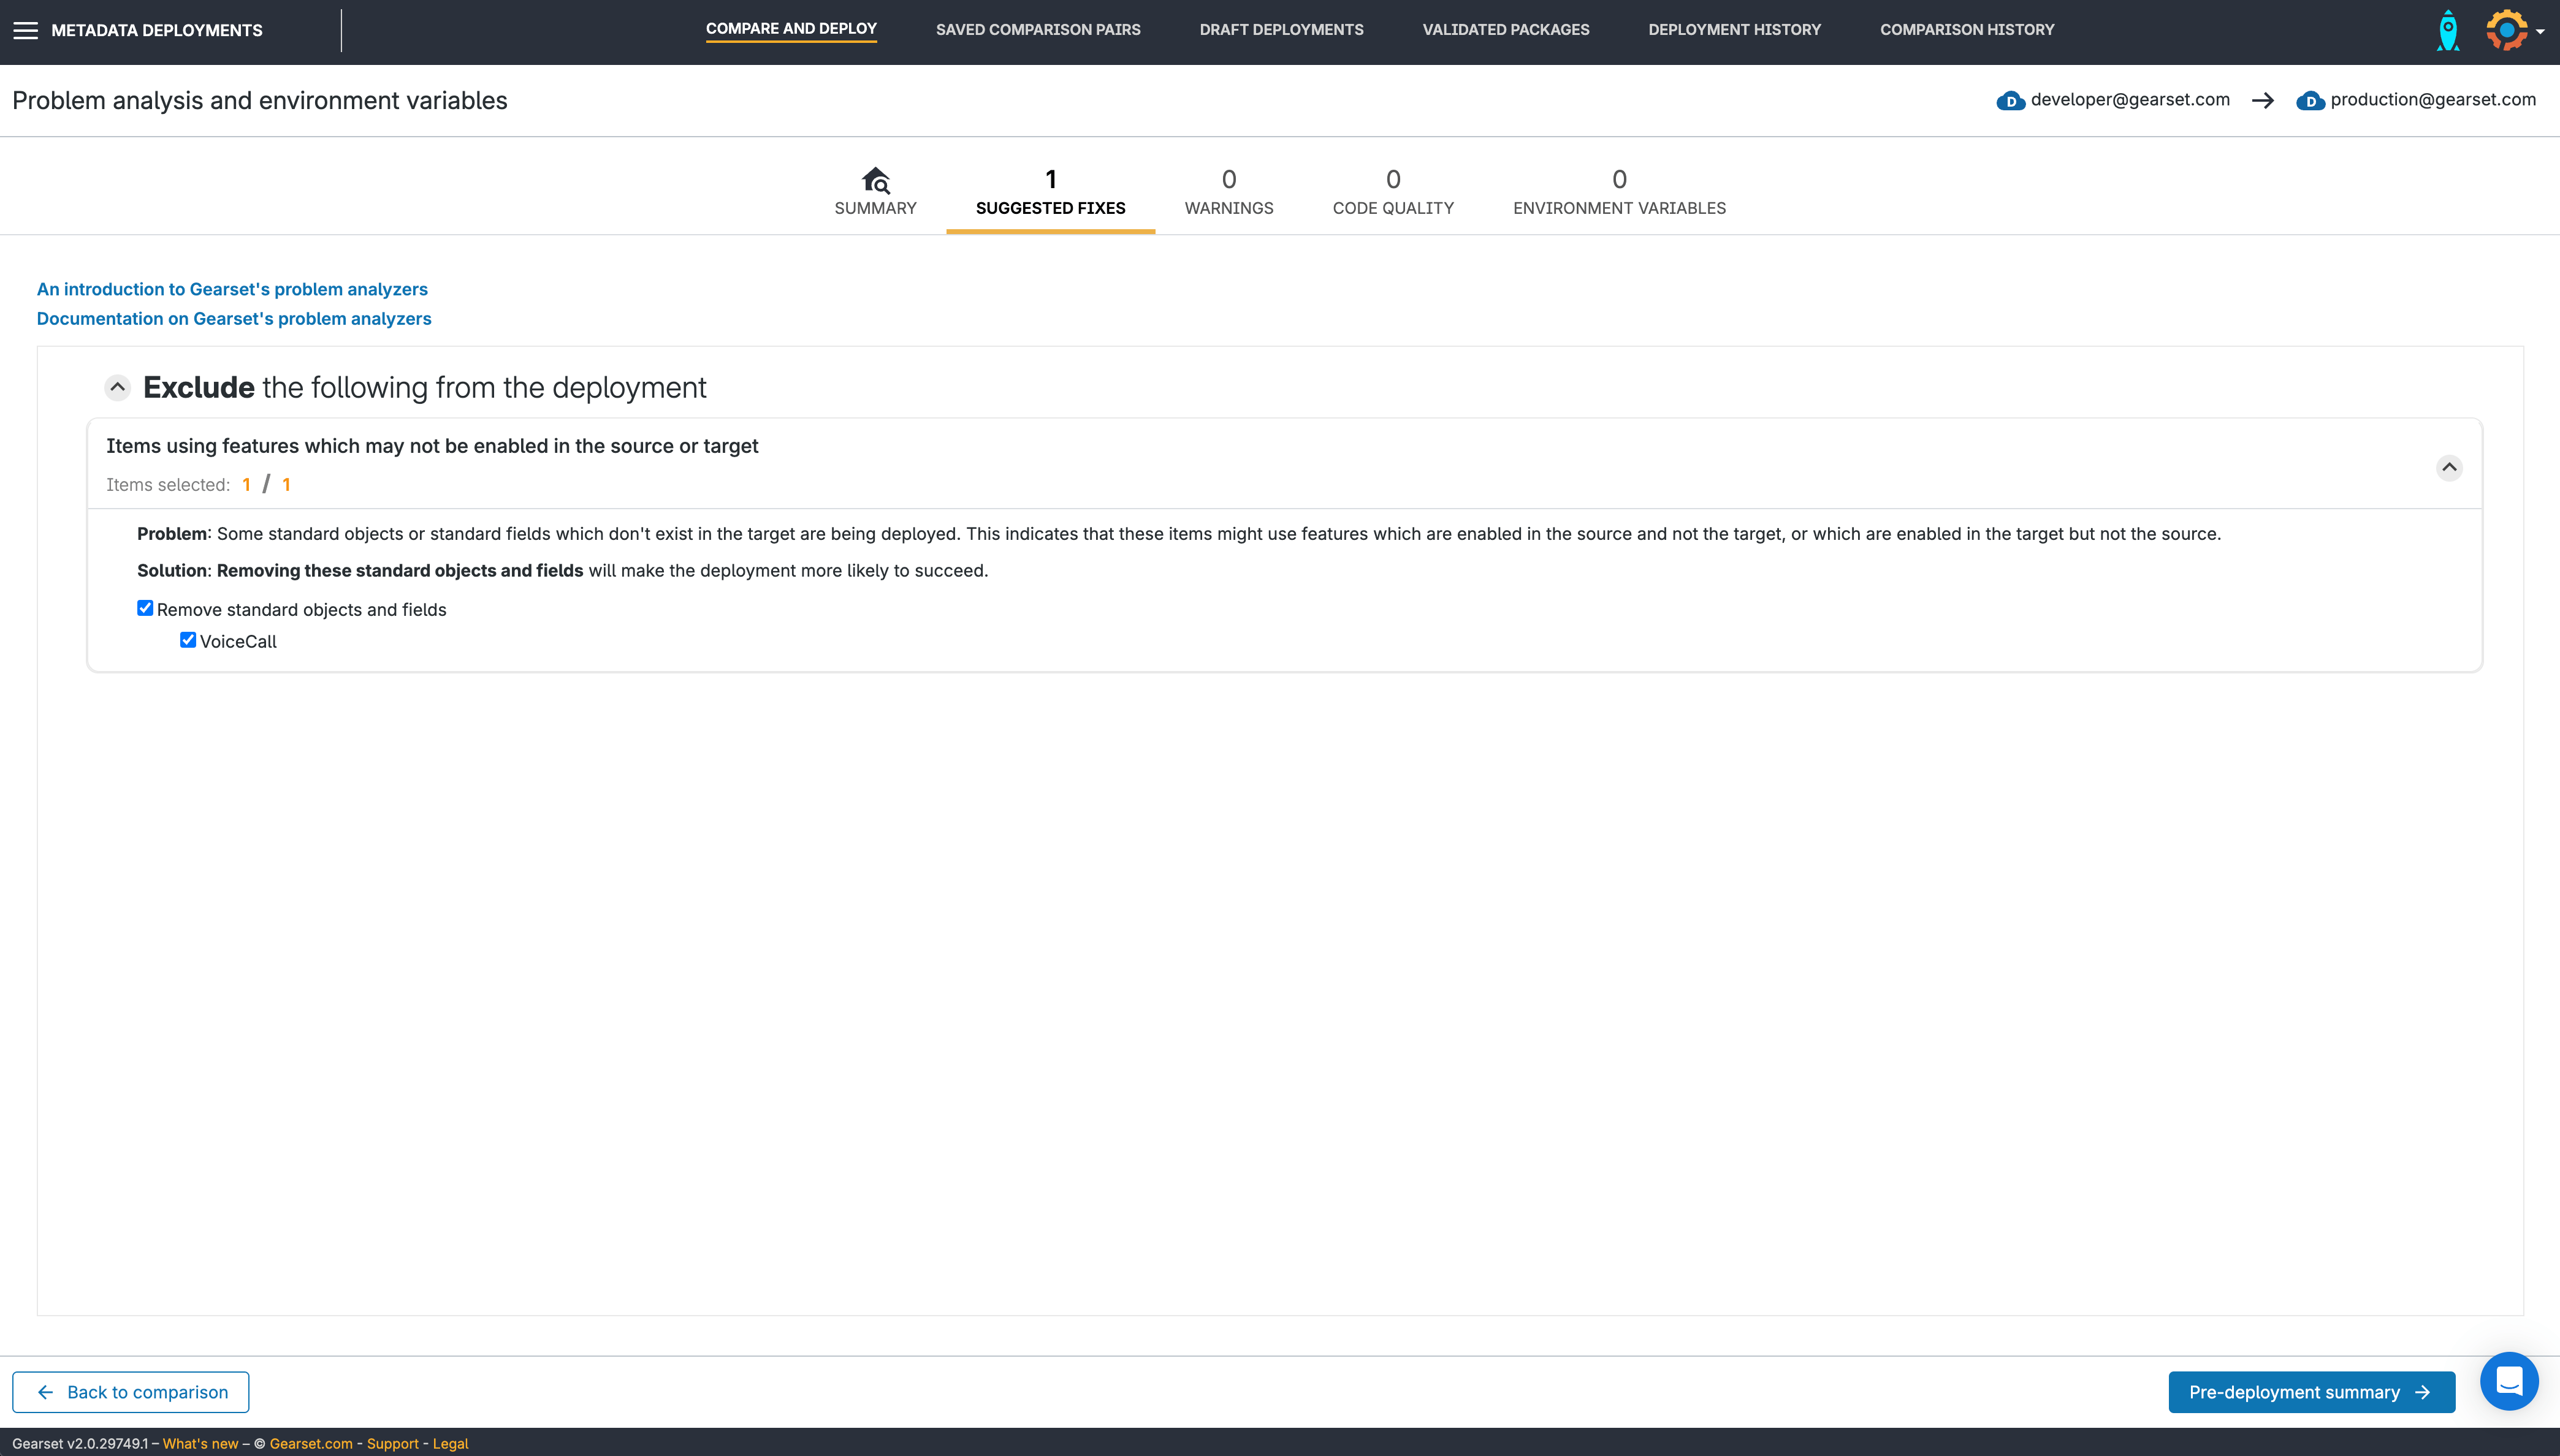Click the production org cloud icon
Viewport: 2560px width, 1456px height.
(x=2310, y=101)
